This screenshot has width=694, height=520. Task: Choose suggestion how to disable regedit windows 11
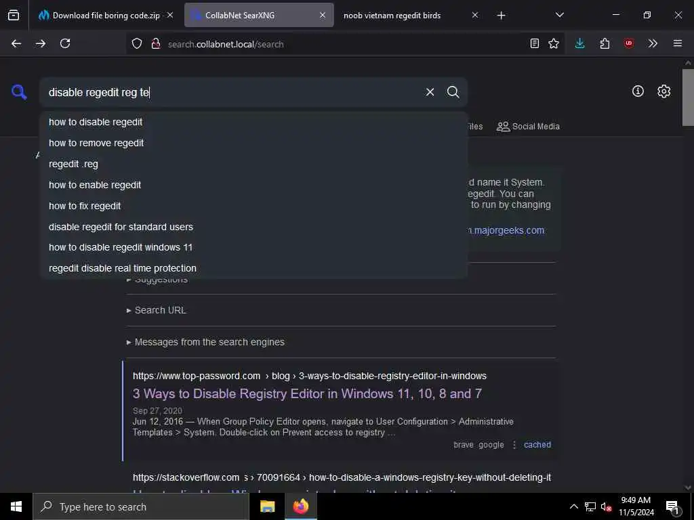tap(253, 247)
